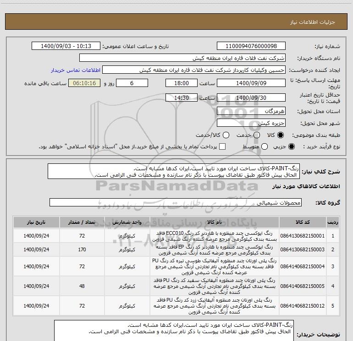
Task: Click the کد کالا column header
Action: (x=303, y=222)
